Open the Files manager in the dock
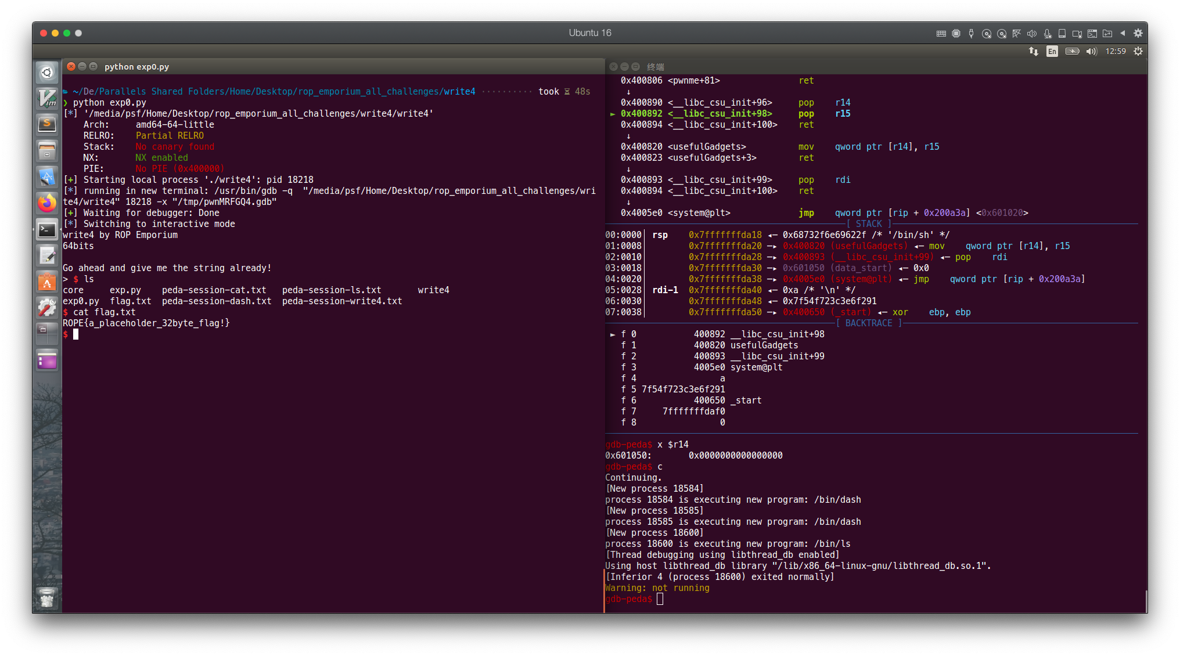Screen dimensions: 1180x656 (x=47, y=150)
